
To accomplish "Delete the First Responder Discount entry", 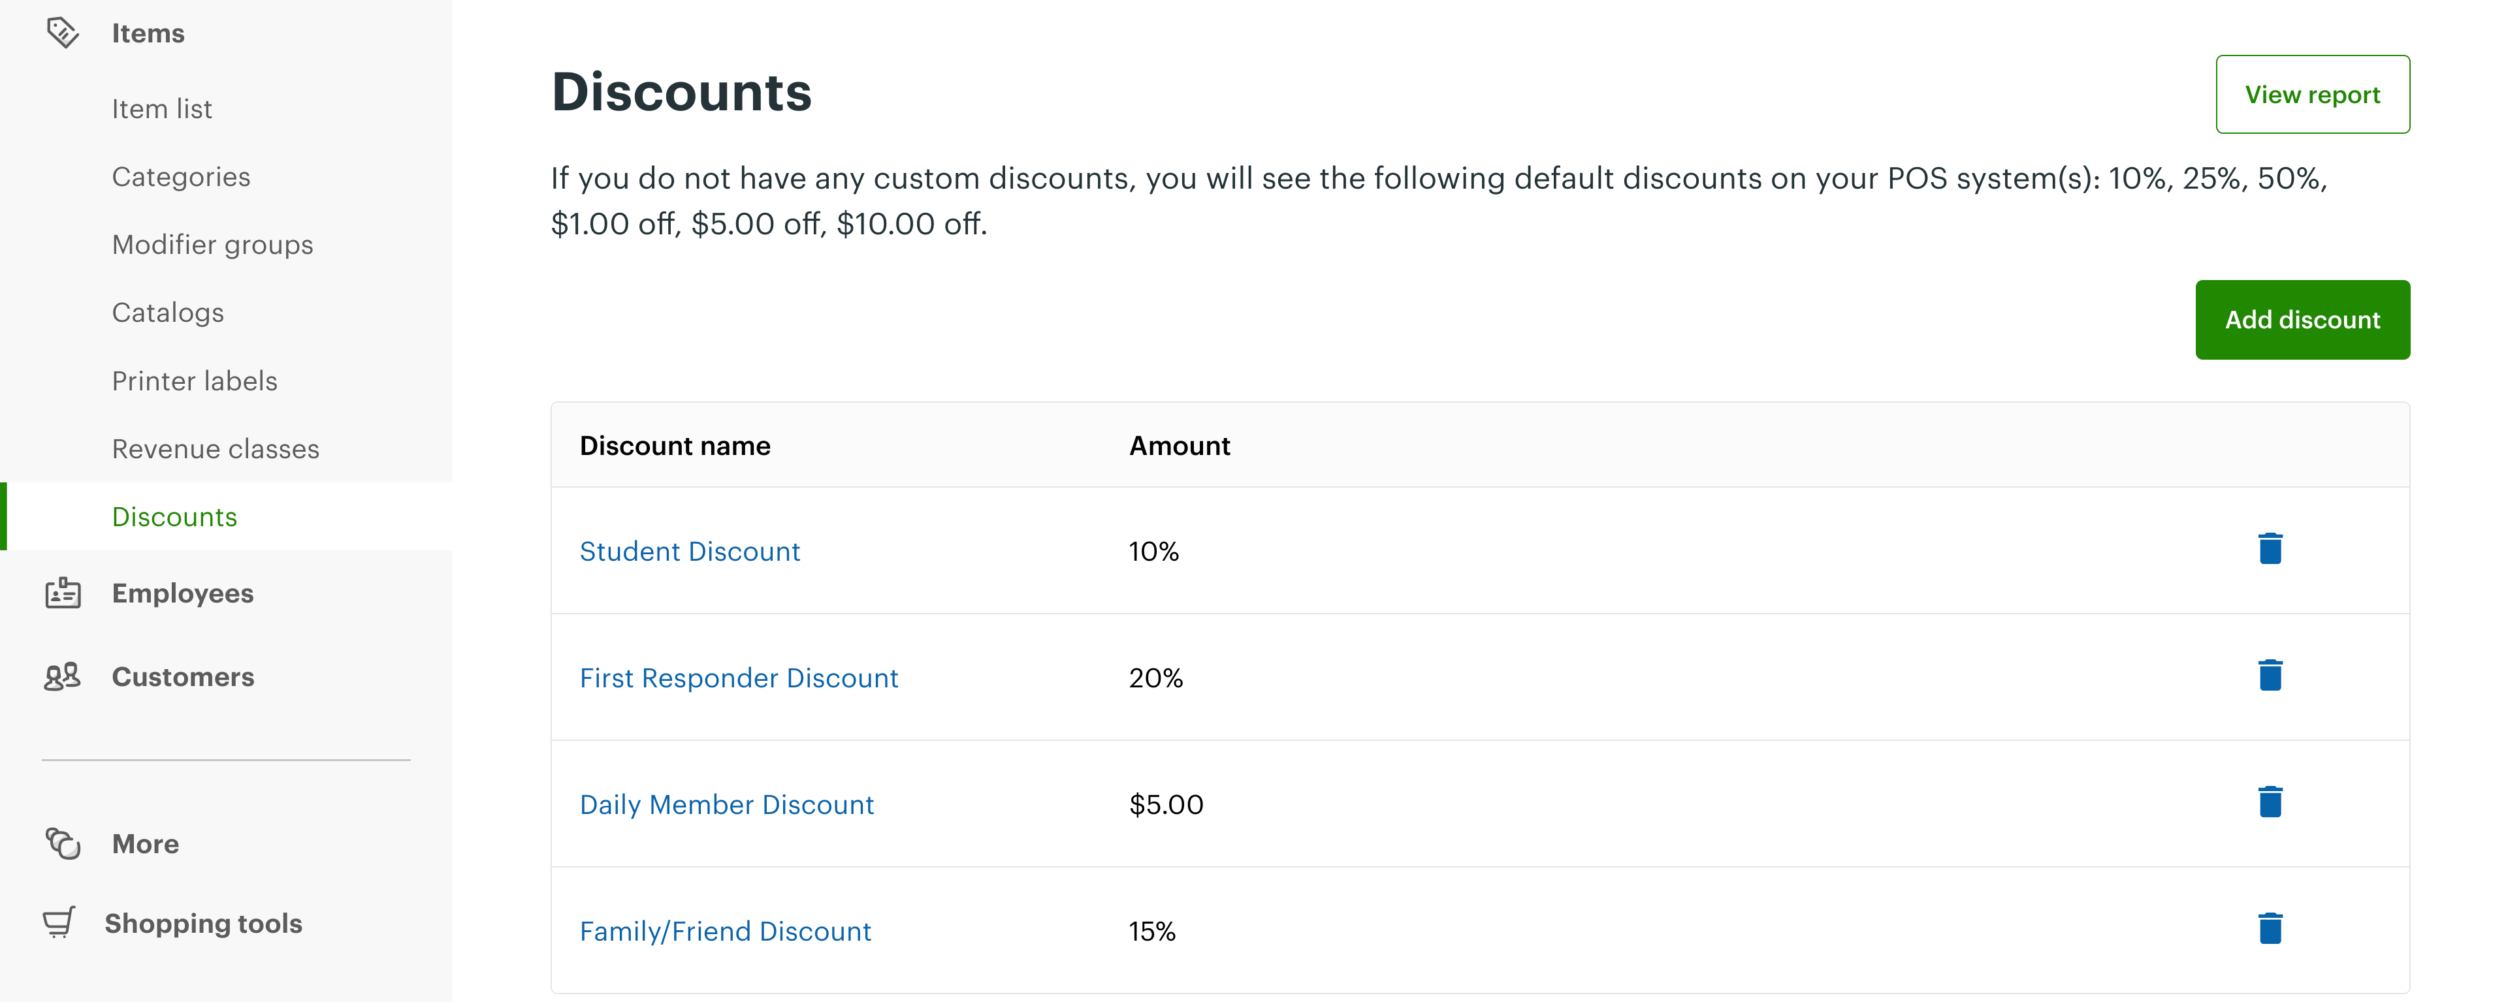I will click(2270, 676).
